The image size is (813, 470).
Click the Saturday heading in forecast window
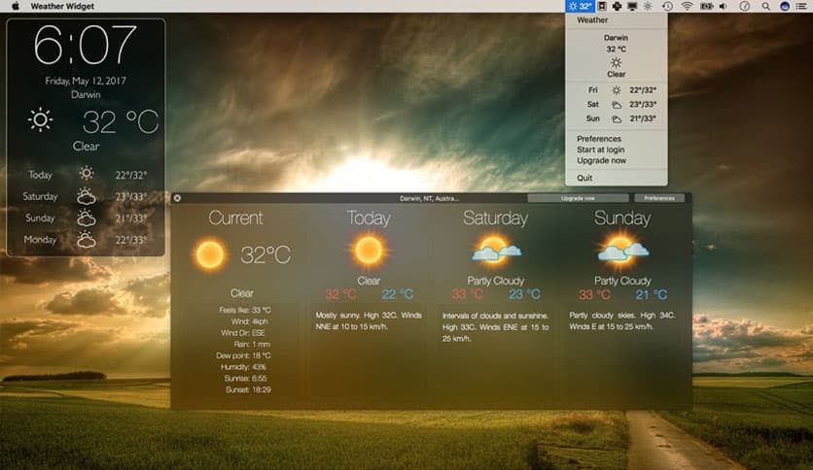coord(496,218)
